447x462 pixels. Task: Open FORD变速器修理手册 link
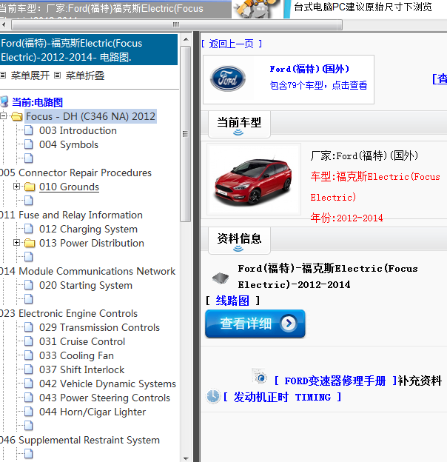click(335, 381)
